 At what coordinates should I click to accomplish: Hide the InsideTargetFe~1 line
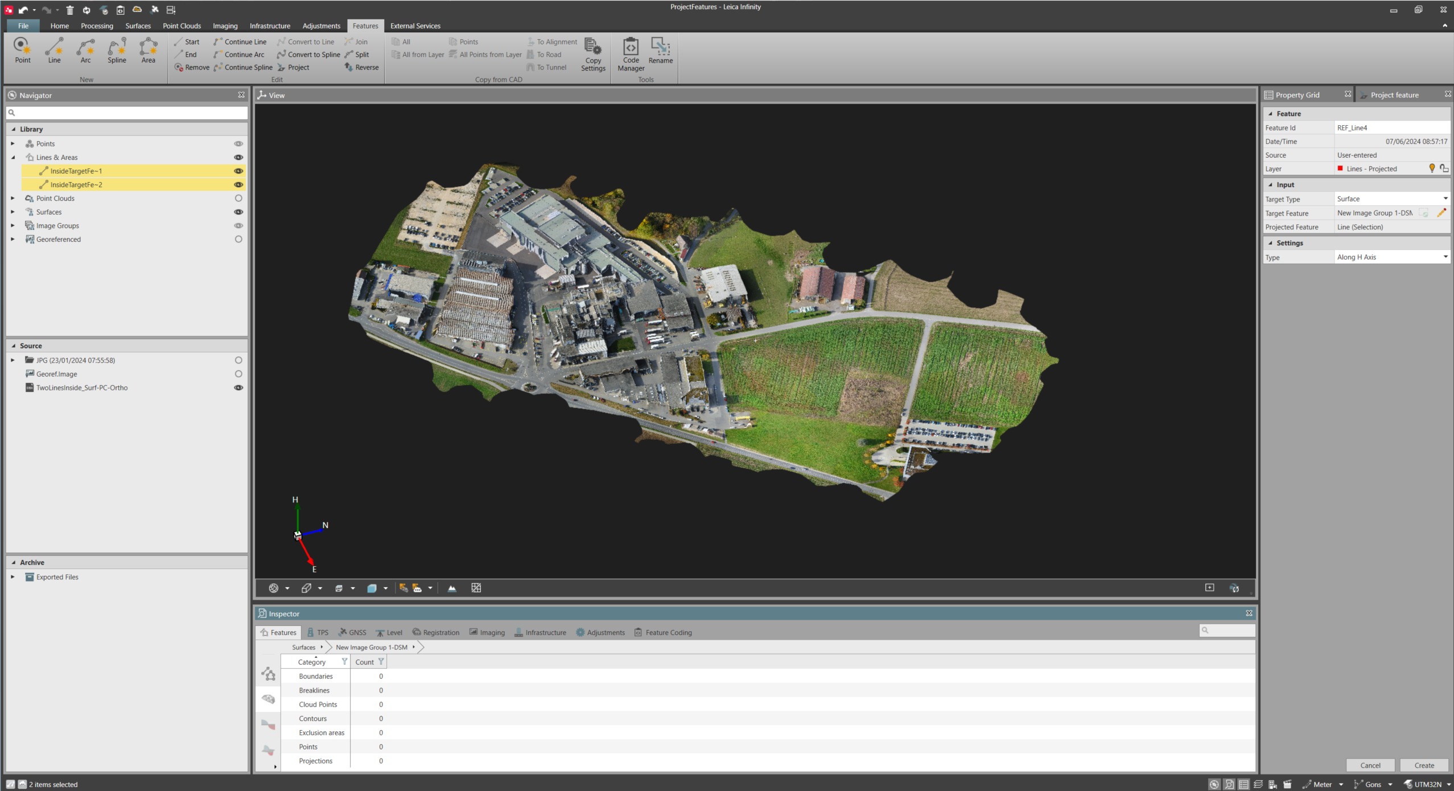point(238,171)
